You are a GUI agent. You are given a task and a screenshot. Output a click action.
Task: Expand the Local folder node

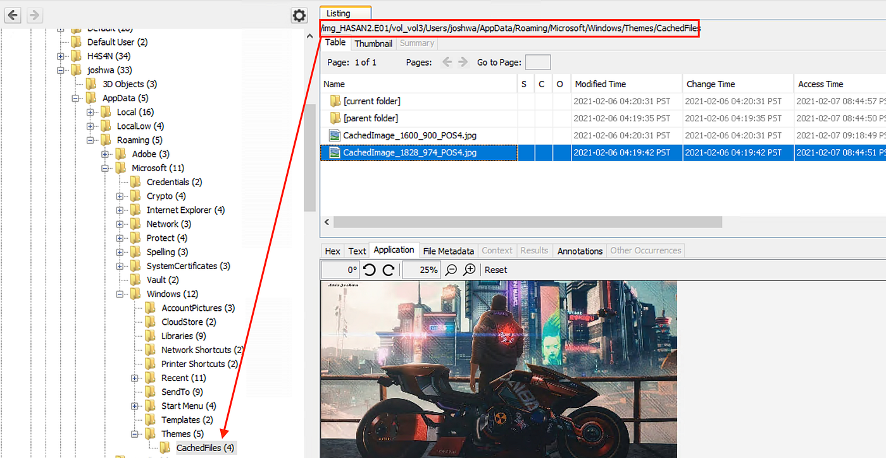coord(90,112)
